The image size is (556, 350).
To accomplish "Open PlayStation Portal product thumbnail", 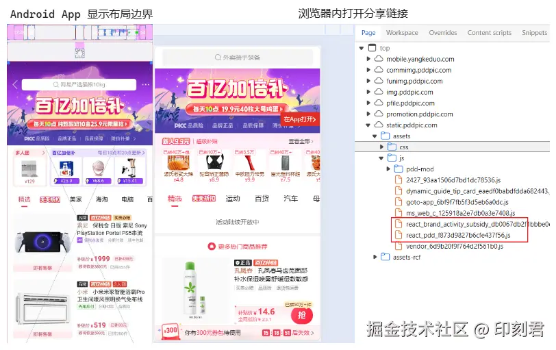I will coord(42,243).
